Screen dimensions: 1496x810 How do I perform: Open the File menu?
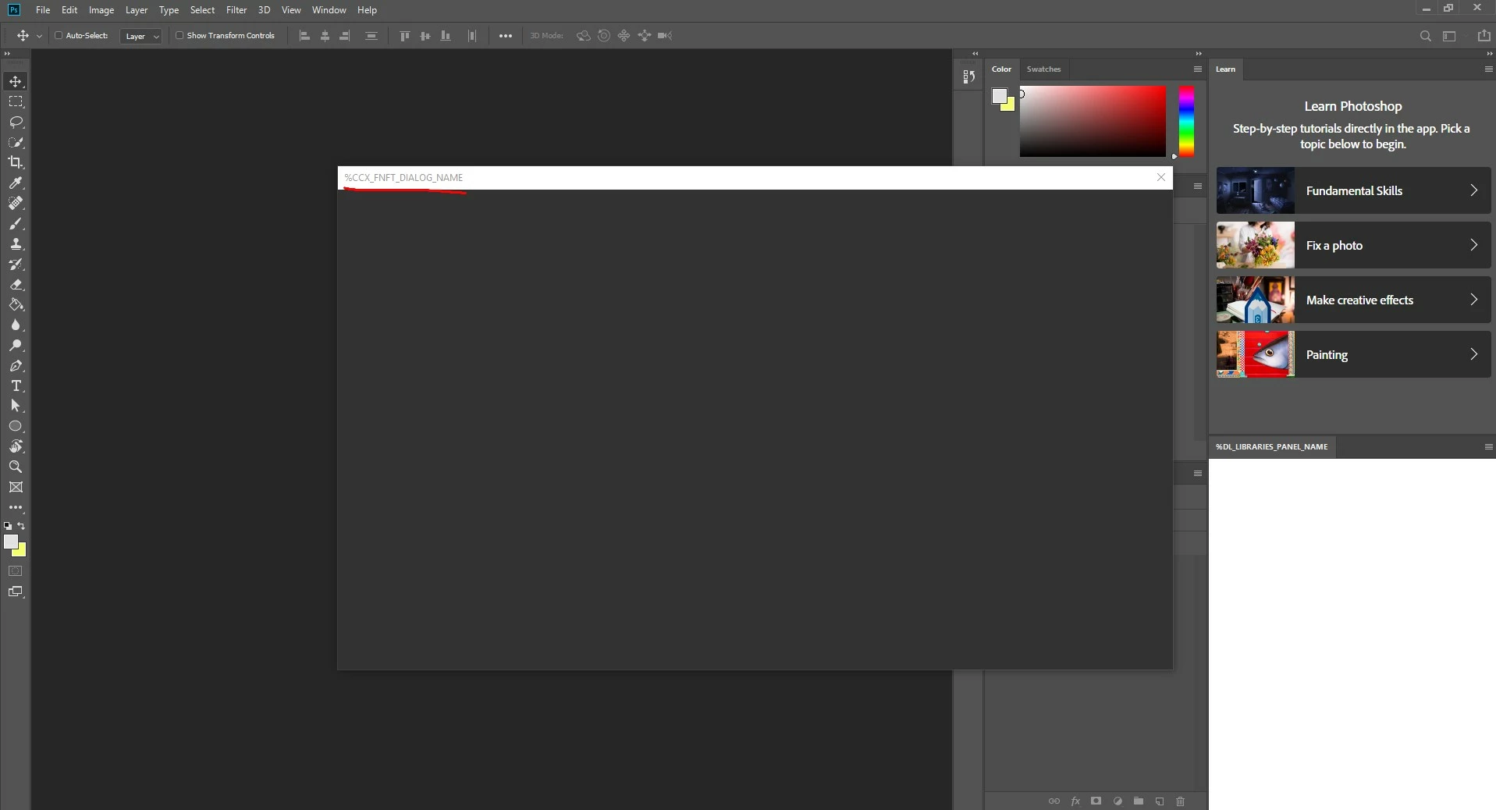[x=43, y=10]
